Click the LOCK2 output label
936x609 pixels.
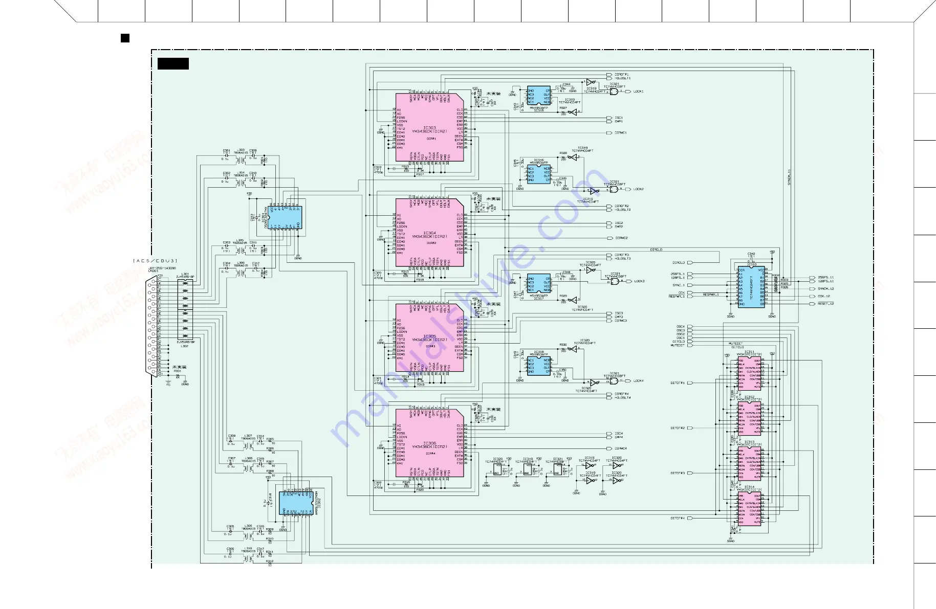(638, 189)
